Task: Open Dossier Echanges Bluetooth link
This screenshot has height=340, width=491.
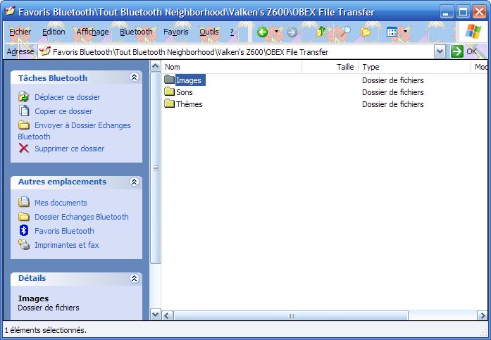Action: pos(82,217)
